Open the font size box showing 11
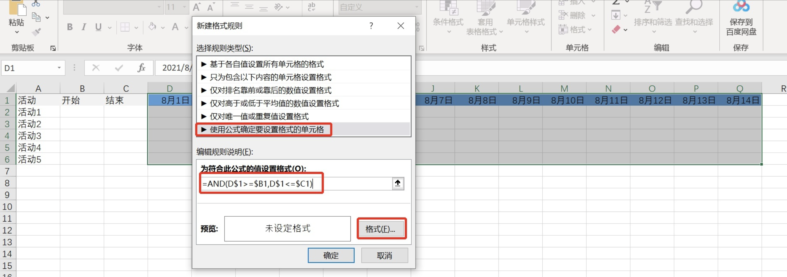Screen dimensions: 787x277 (x=176, y=7)
